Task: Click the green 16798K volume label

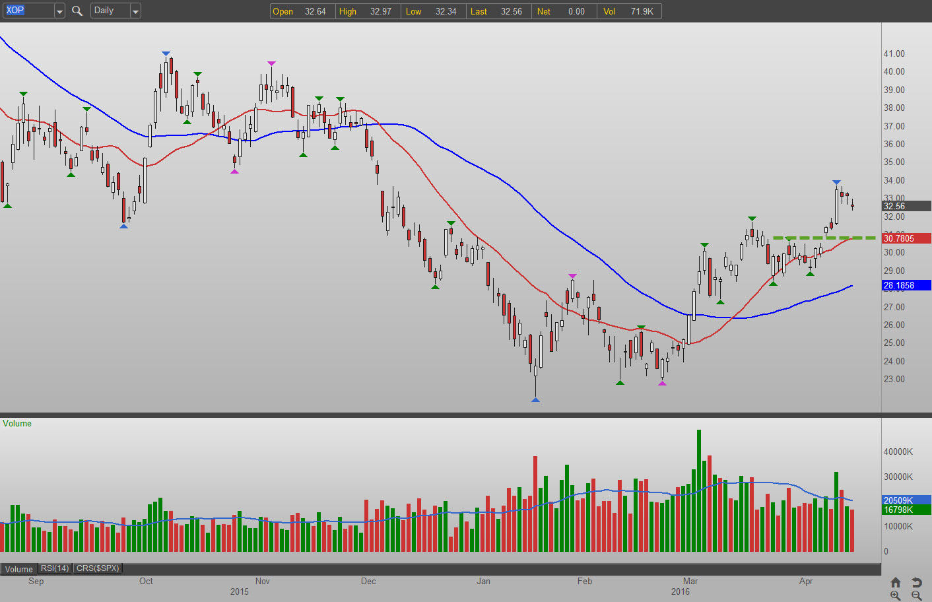Action: (906, 510)
